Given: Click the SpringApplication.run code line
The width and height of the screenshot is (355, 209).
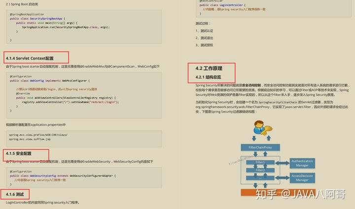Looking at the screenshot, I should click(66, 27).
